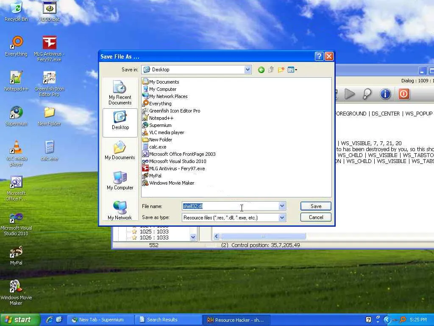
Task: Choose Desktop in the places bar
Action: 120,123
